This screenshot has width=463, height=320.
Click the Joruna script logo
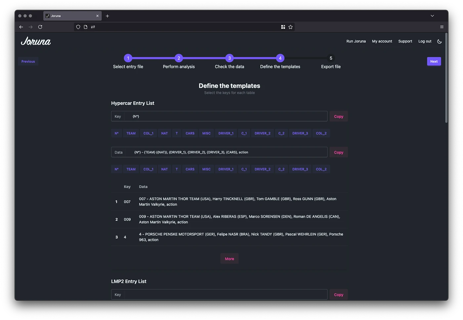(36, 41)
